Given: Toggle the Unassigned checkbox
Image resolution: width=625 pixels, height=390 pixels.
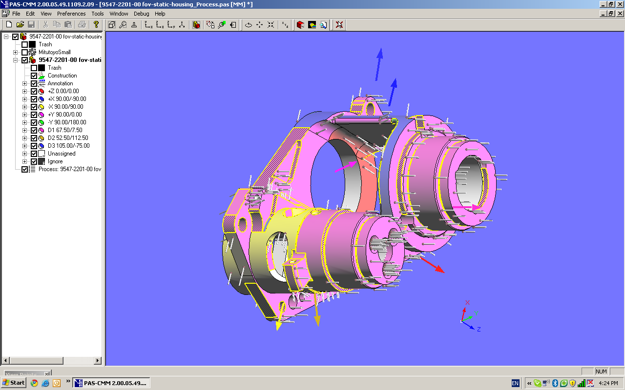Looking at the screenshot, I should point(34,154).
